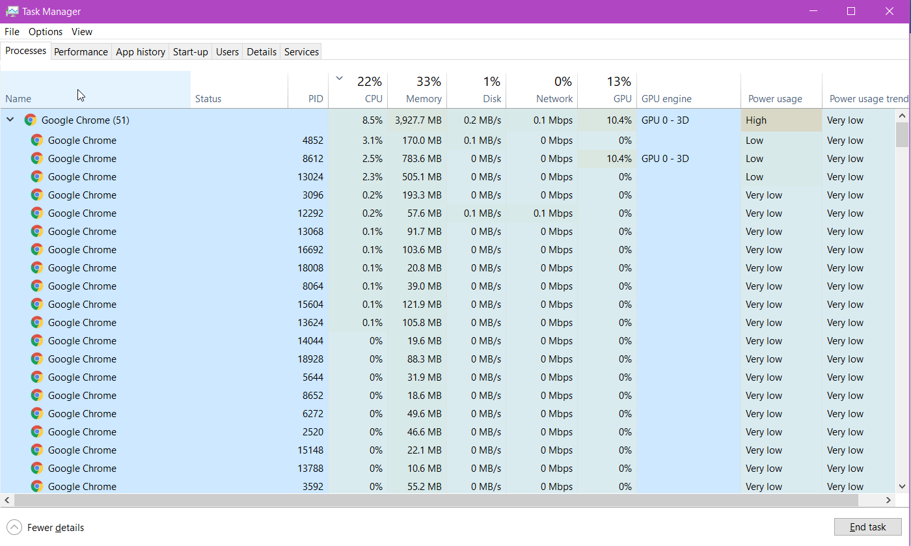
Task: Click the Chrome icon for PID 18928
Action: [37, 359]
